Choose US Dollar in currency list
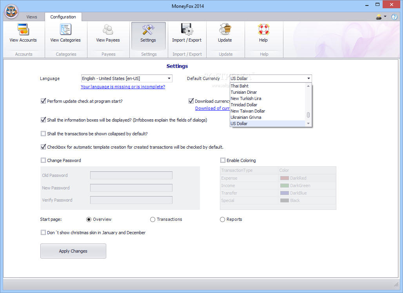The height and width of the screenshot is (293, 403). (267, 124)
